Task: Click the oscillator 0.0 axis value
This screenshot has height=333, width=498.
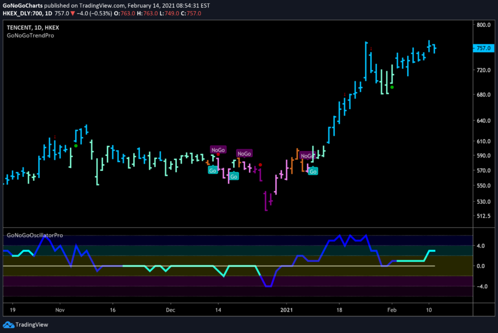Action: [481, 266]
